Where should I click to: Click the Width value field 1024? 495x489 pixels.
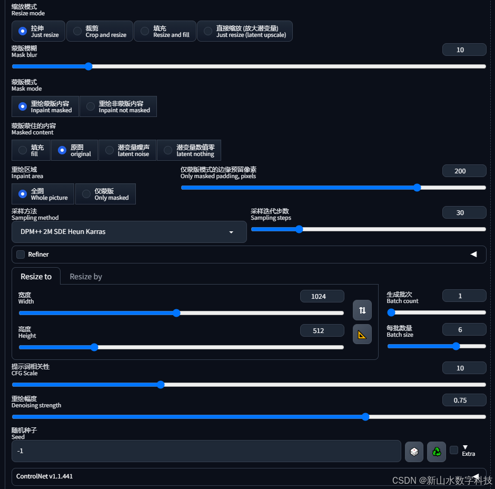pos(322,296)
